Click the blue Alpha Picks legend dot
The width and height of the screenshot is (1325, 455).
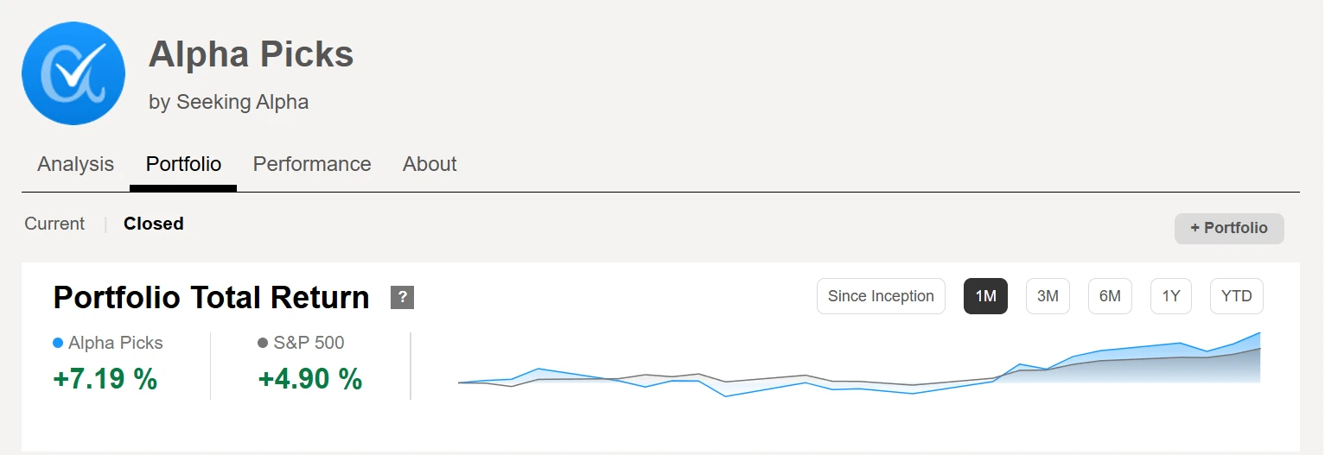tap(58, 344)
